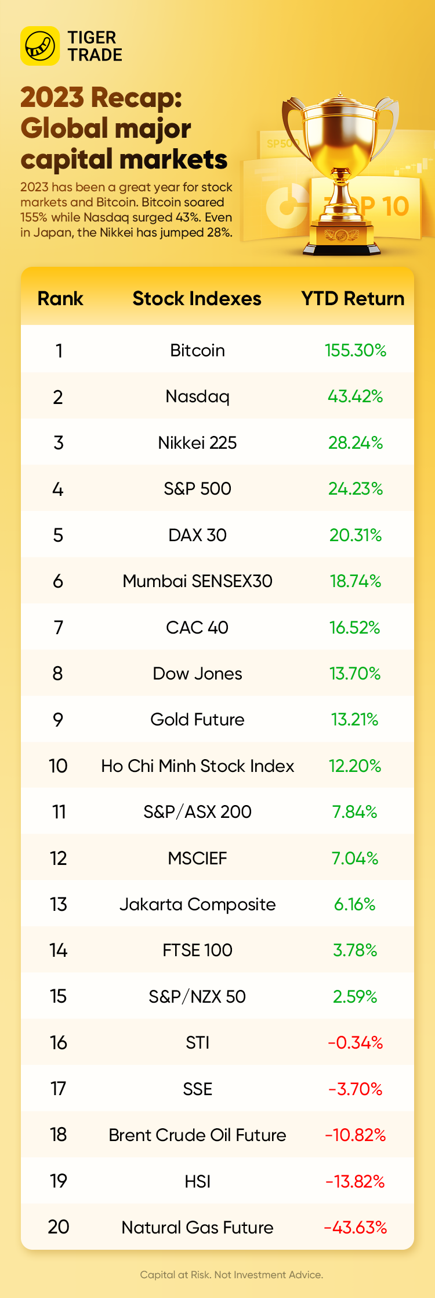Image resolution: width=435 pixels, height=1298 pixels.
Task: Select the Stock Indexes column header
Action: click(197, 299)
